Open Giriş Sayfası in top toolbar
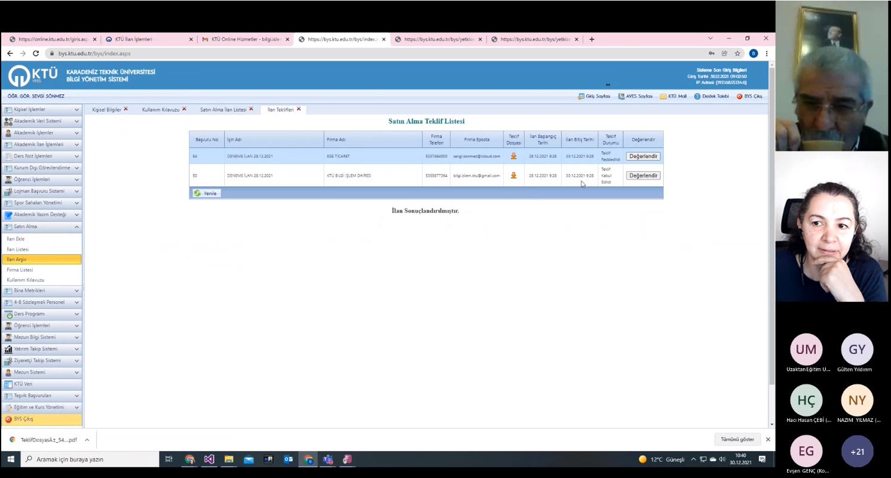 point(594,96)
